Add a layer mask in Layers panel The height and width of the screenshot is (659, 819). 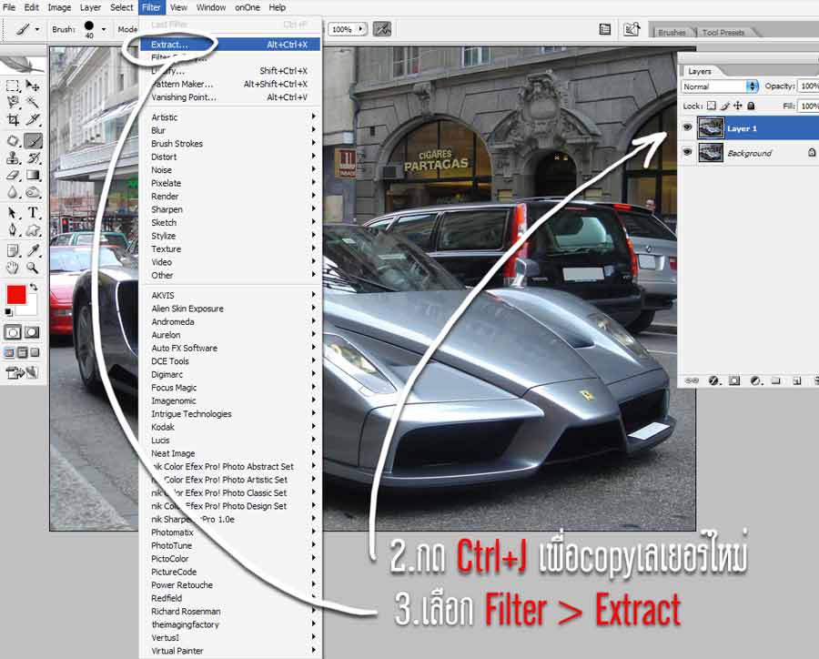click(734, 380)
